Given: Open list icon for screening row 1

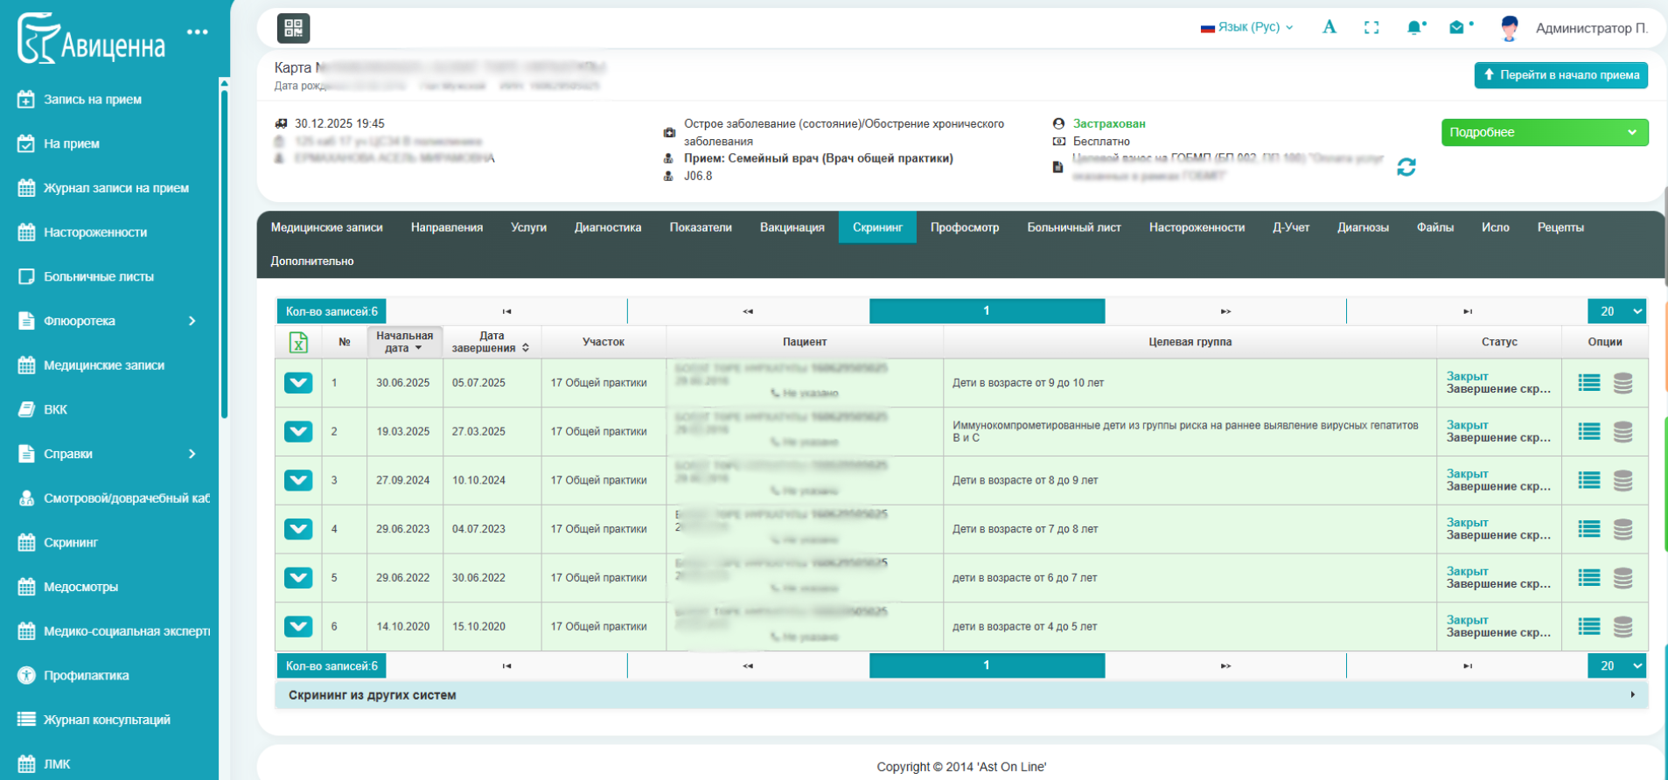Looking at the screenshot, I should pos(1589,383).
